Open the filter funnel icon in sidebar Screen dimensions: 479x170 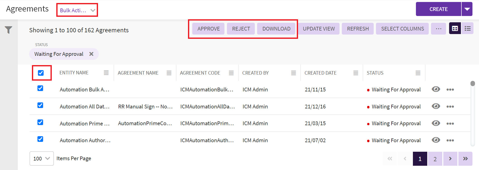pos(8,30)
